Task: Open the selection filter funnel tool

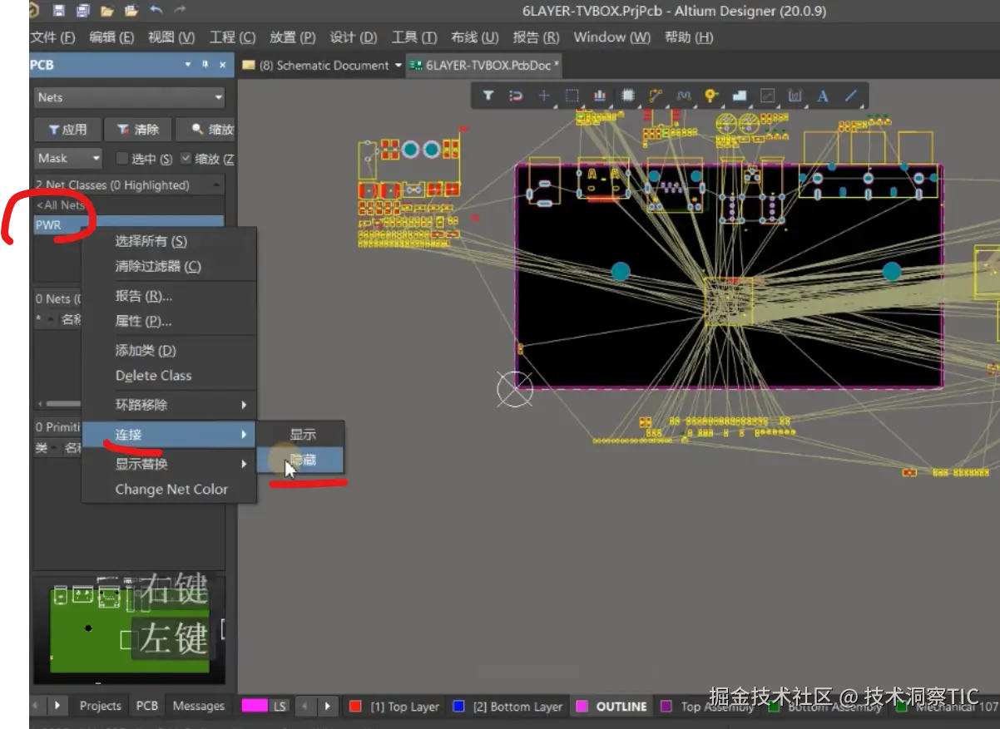Action: (488, 96)
